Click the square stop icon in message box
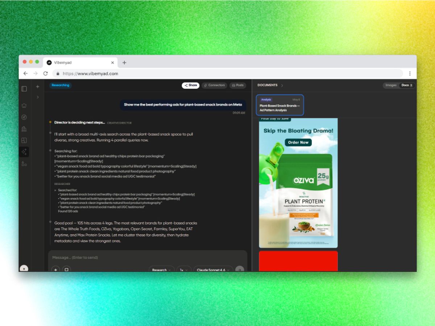Image resolution: width=435 pixels, height=326 pixels. (x=66, y=269)
